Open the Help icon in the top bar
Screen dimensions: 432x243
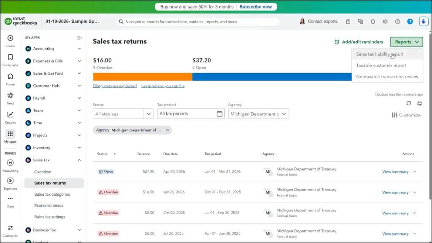point(397,21)
